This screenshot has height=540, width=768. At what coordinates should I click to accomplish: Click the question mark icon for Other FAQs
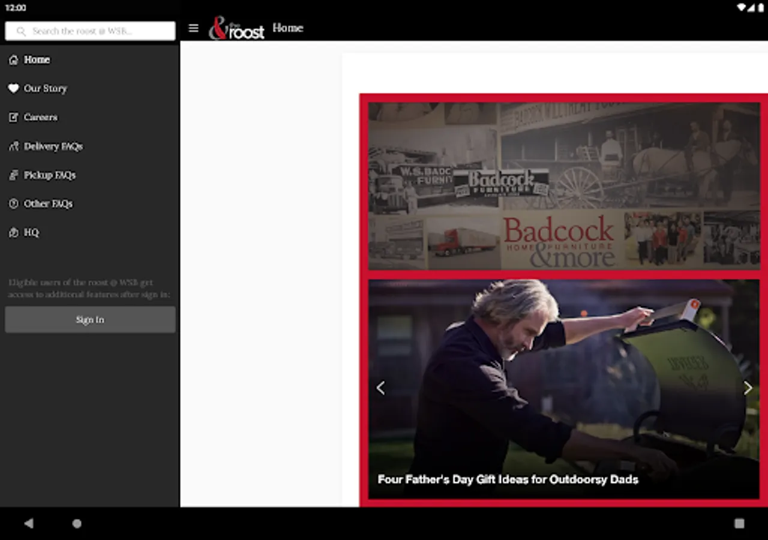click(x=13, y=204)
